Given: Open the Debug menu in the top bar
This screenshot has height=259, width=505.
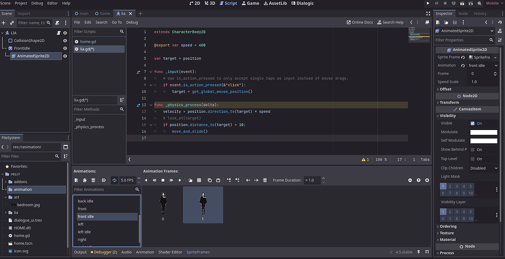Looking at the screenshot, I should click(37, 3).
